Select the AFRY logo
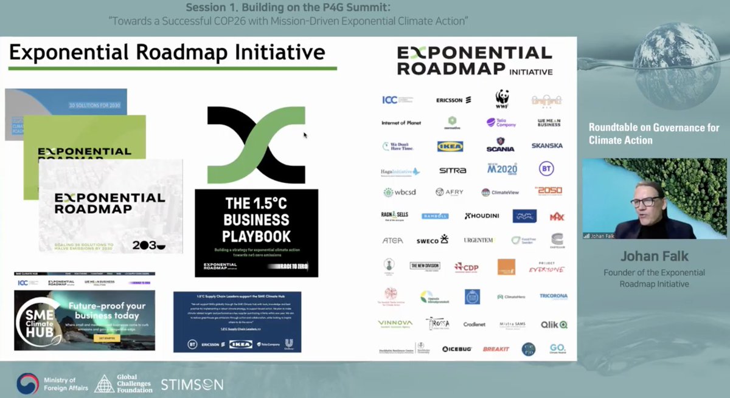The image size is (730, 398). click(x=449, y=192)
